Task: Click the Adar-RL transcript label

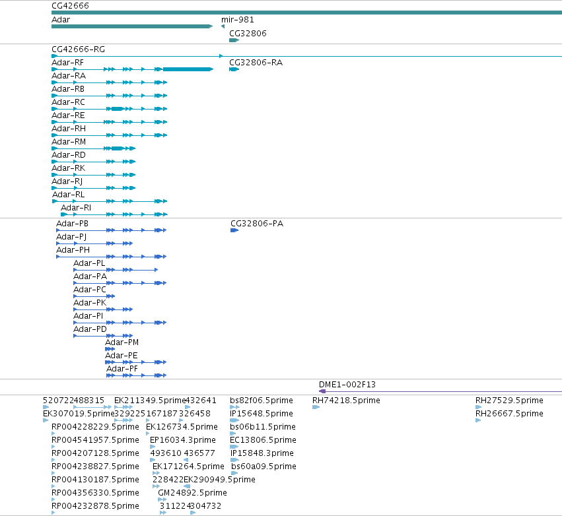Action: click(x=69, y=195)
